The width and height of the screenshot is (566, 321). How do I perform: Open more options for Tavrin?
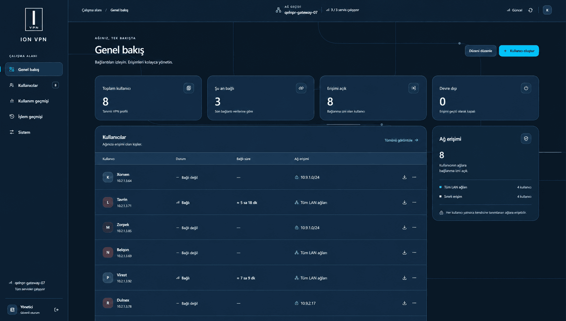click(x=414, y=202)
